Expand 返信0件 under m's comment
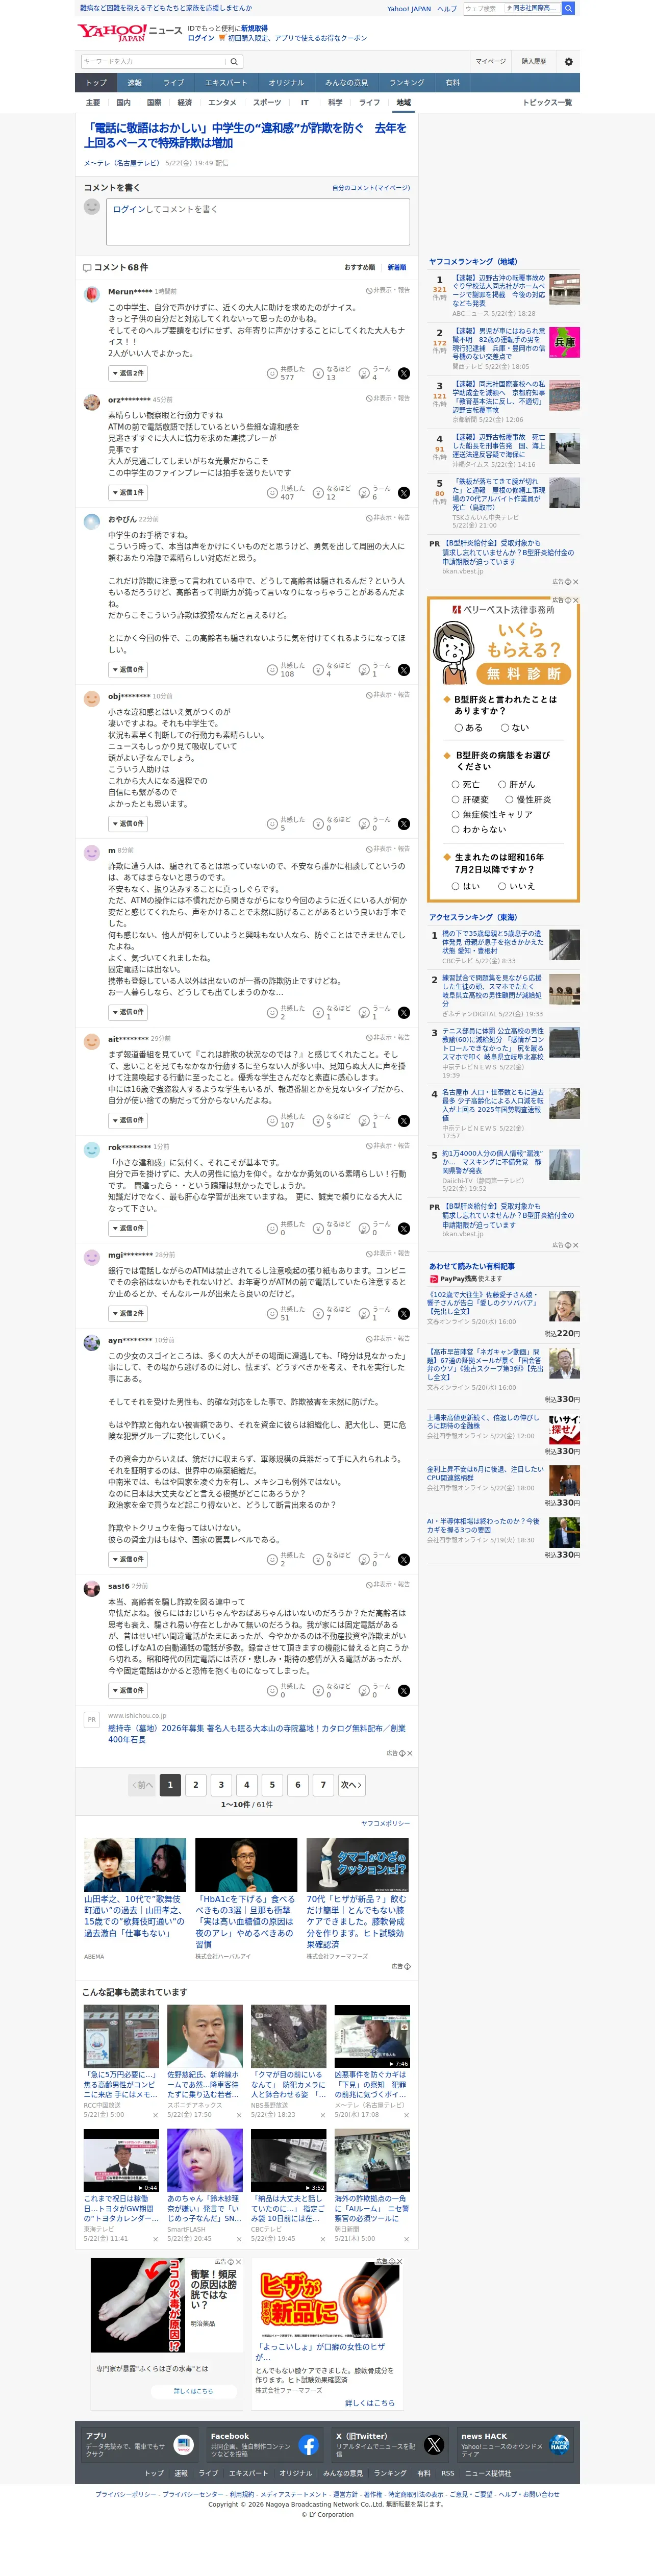The width and height of the screenshot is (655, 2576). (x=128, y=1013)
